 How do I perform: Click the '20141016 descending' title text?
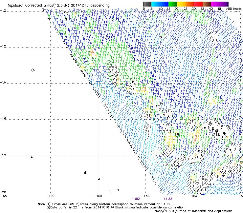pos(90,5)
